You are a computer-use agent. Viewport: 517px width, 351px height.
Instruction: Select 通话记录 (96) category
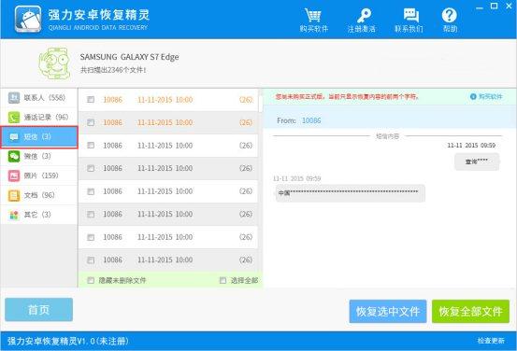coord(39,118)
